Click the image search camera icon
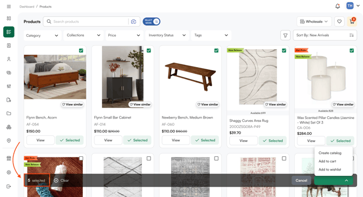 coord(134,22)
